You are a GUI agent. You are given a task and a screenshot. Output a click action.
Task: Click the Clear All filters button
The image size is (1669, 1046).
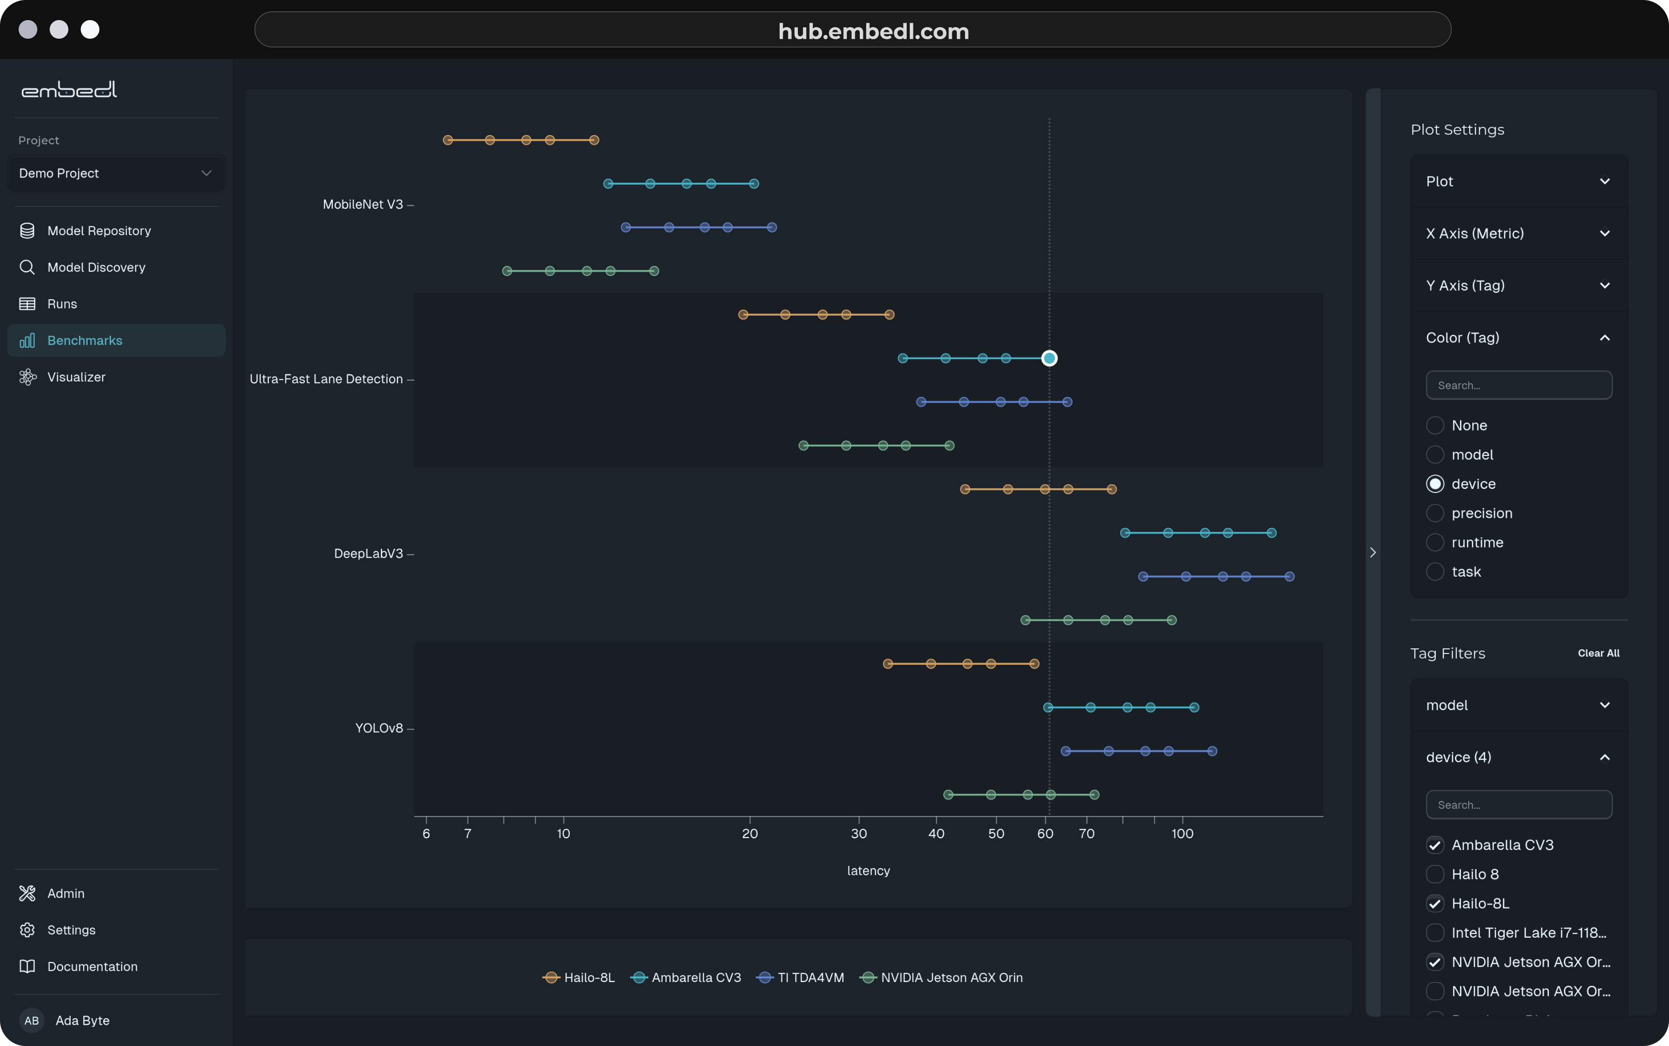[x=1598, y=653]
